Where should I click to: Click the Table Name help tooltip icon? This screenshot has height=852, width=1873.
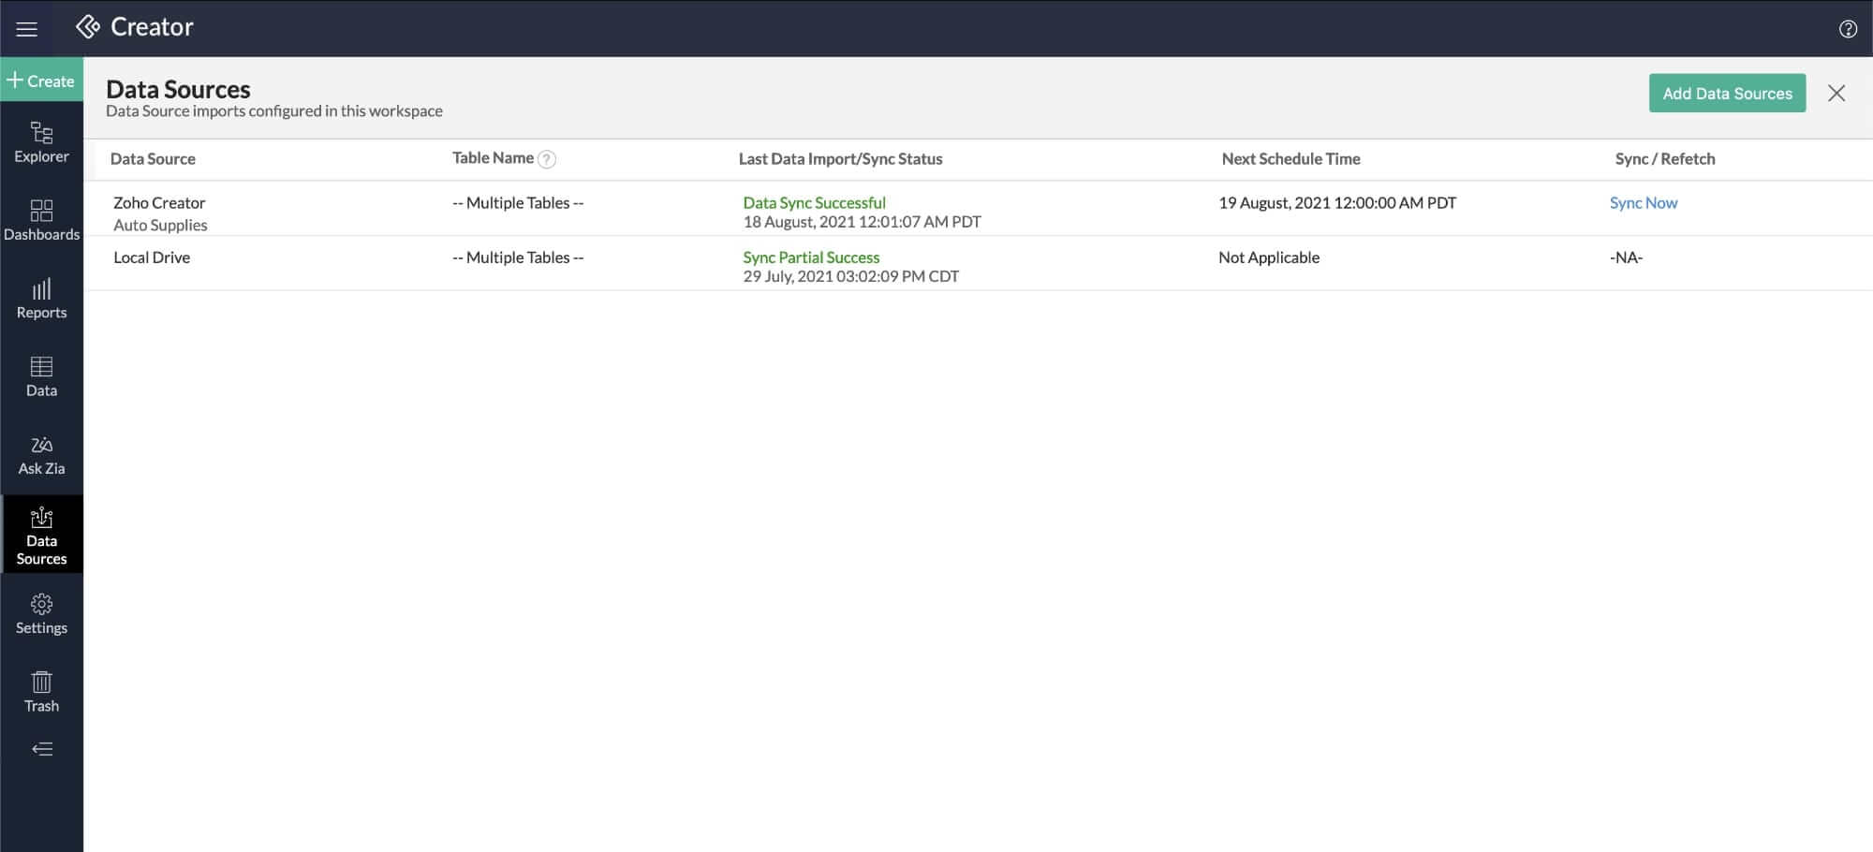point(547,159)
